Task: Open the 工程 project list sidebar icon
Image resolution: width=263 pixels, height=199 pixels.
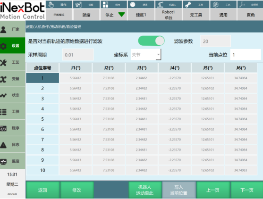Action: point(3,112)
